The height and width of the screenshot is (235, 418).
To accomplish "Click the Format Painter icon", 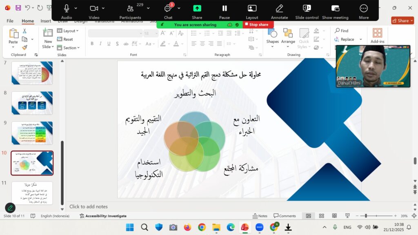I will [x=24, y=48].
